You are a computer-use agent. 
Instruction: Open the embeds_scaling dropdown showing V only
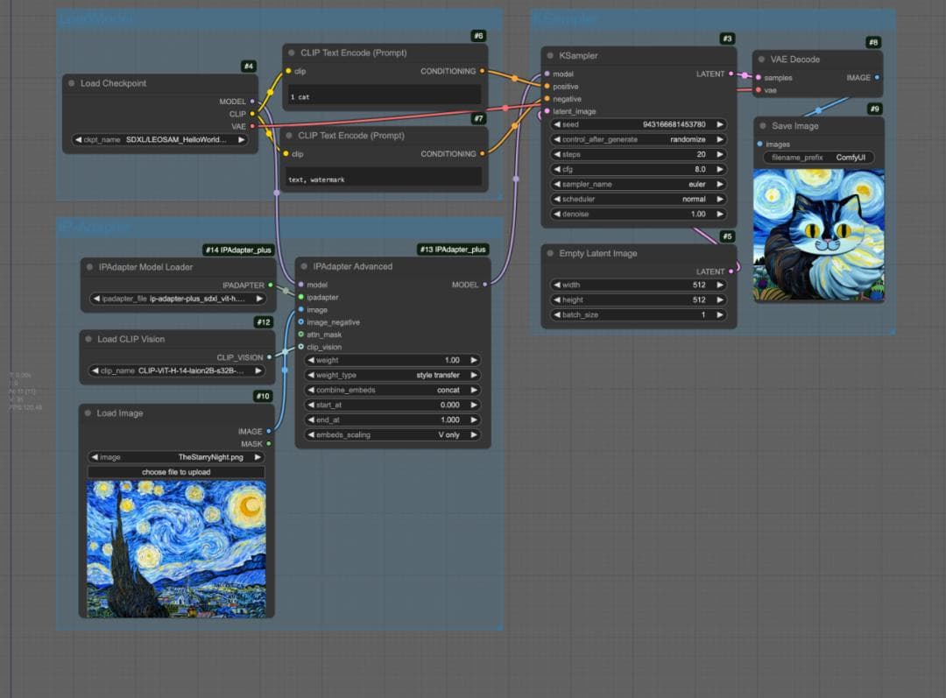click(392, 435)
